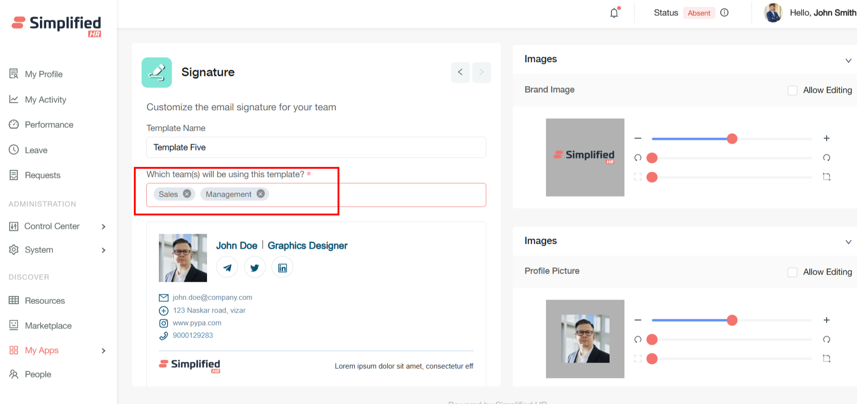The height and width of the screenshot is (404, 857).
Task: Click the Telegram icon in signature
Action: pos(227,268)
